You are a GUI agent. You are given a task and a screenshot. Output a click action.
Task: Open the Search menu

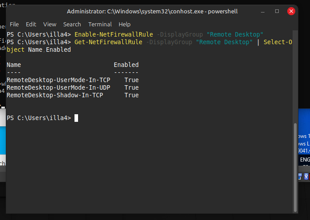72,24
